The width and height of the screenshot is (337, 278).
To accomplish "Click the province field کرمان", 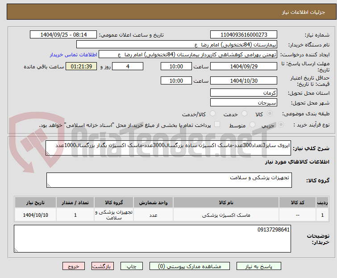I will point(244,93).
